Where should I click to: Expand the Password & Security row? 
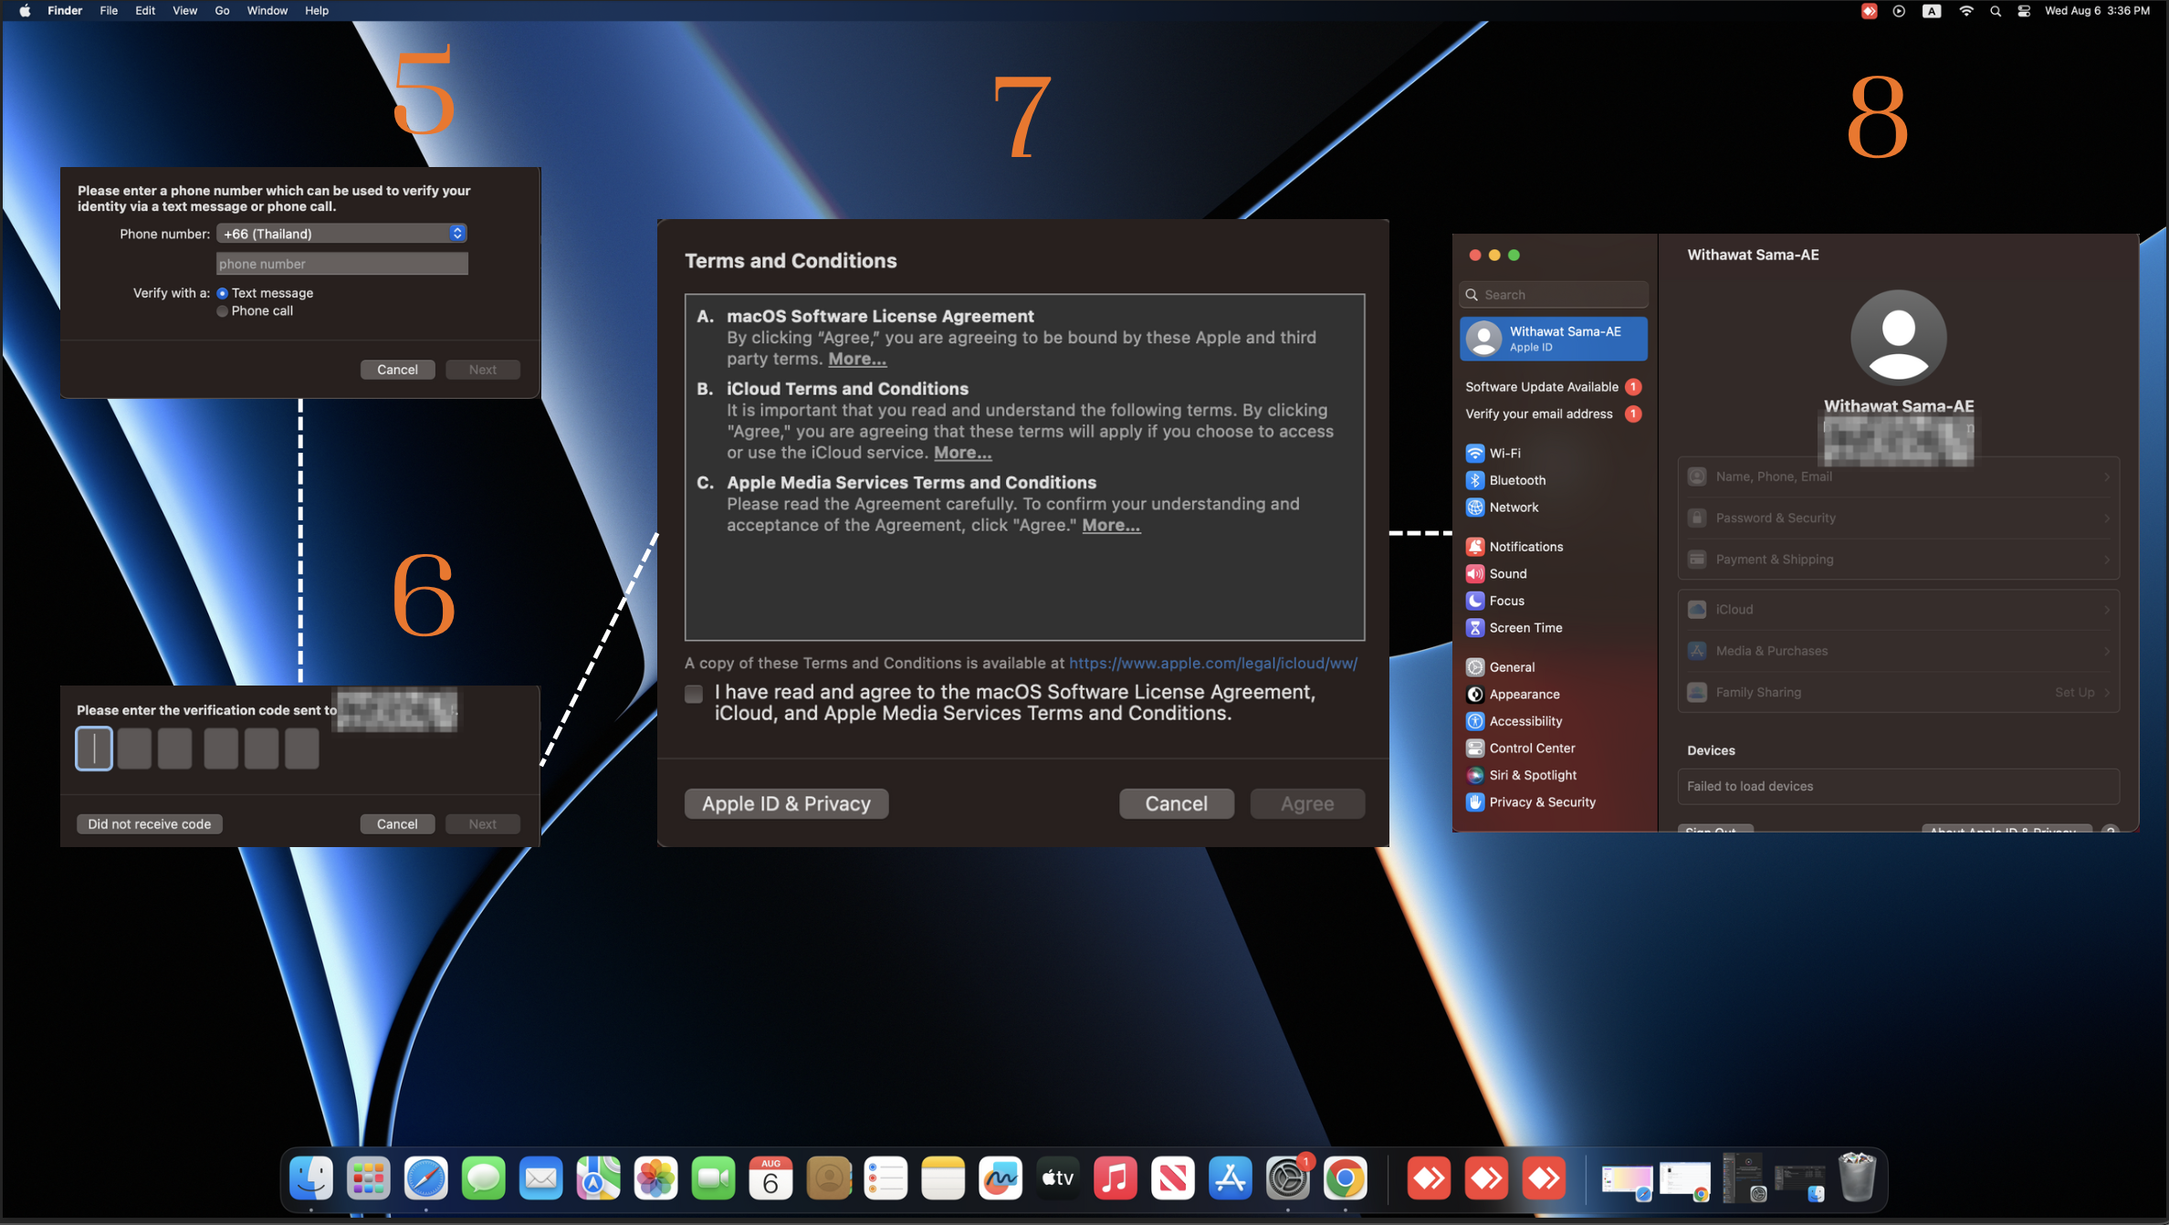tap(1898, 518)
